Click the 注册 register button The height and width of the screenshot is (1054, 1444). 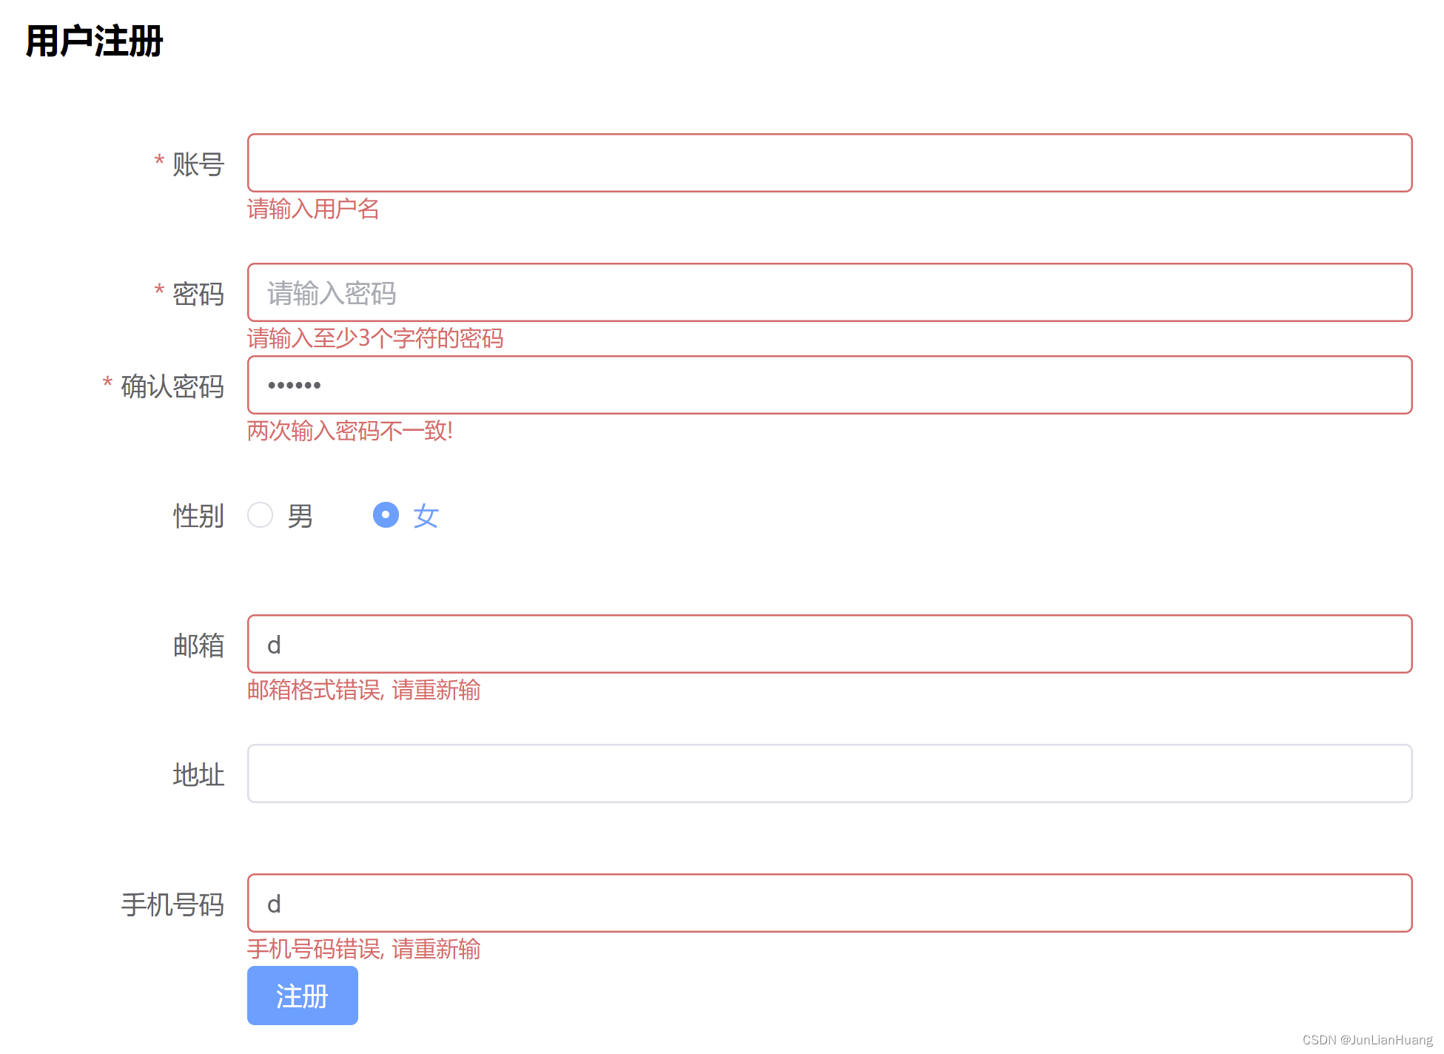point(301,996)
